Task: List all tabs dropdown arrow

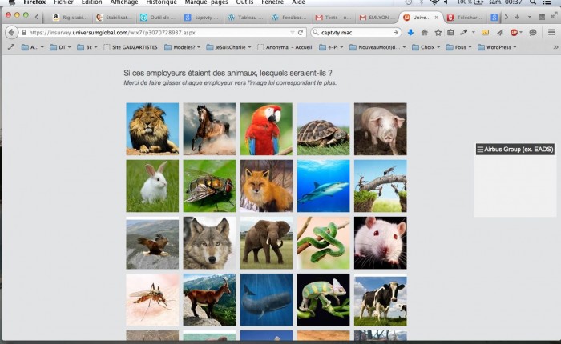Action: coord(530,17)
